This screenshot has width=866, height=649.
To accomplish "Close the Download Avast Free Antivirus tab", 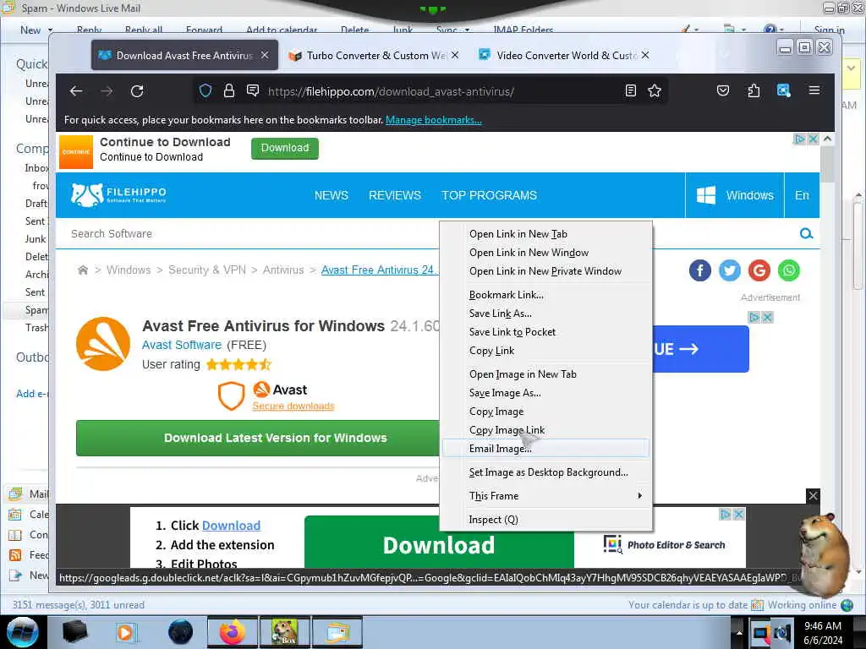I will coord(265,55).
